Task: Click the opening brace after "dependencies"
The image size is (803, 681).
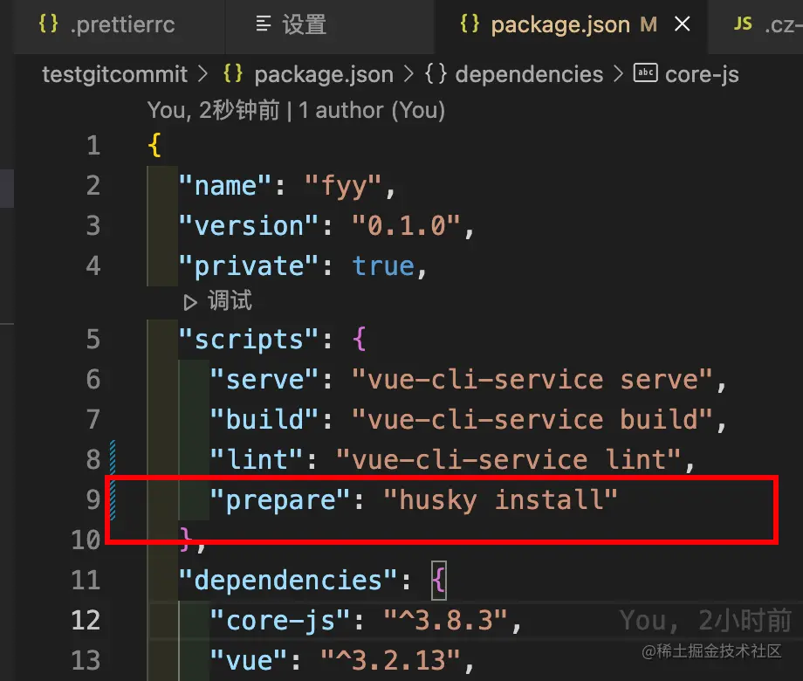Action: (x=438, y=581)
